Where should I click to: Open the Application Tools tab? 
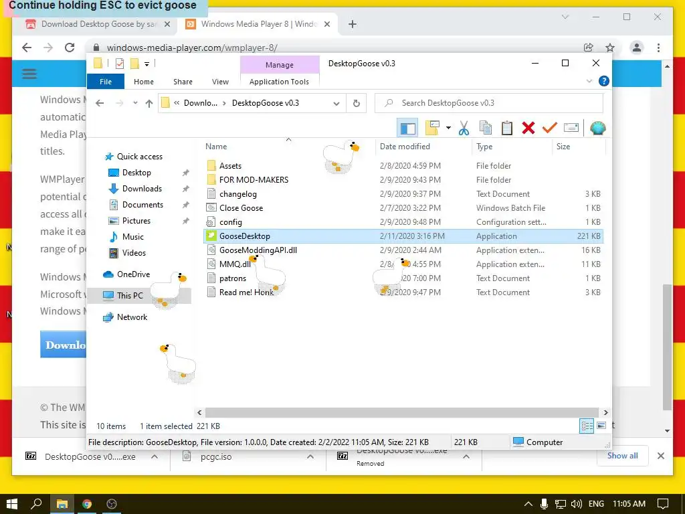pyautogui.click(x=279, y=82)
